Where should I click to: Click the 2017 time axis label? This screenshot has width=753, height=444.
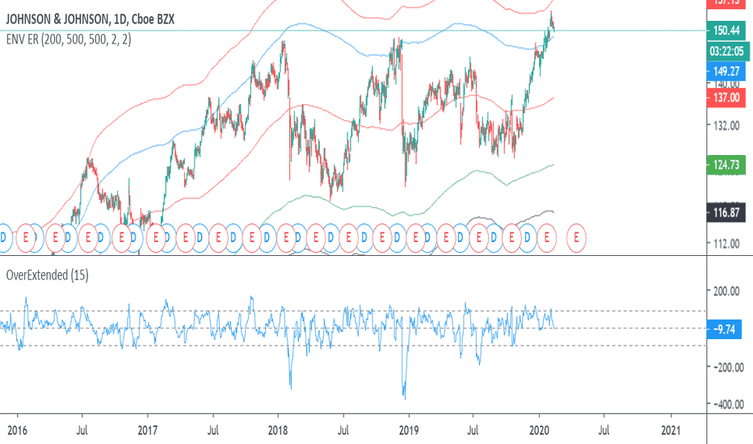(x=147, y=429)
